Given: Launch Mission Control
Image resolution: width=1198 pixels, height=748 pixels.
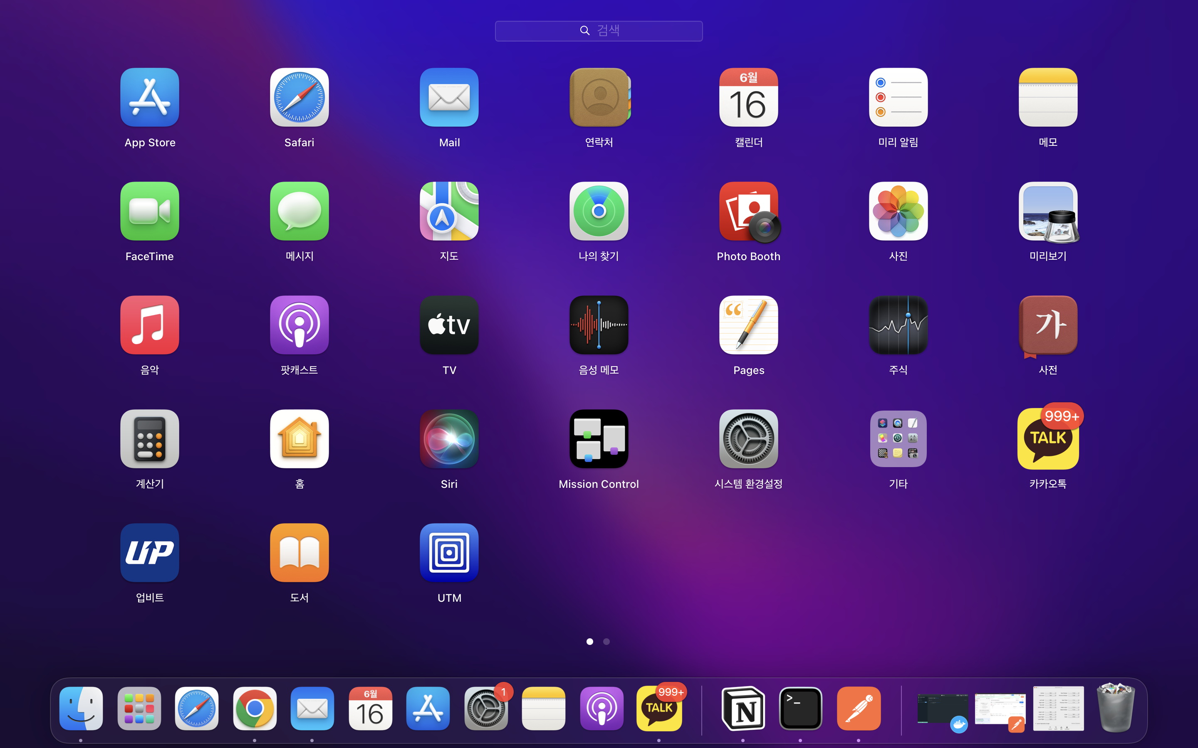Looking at the screenshot, I should coord(599,439).
